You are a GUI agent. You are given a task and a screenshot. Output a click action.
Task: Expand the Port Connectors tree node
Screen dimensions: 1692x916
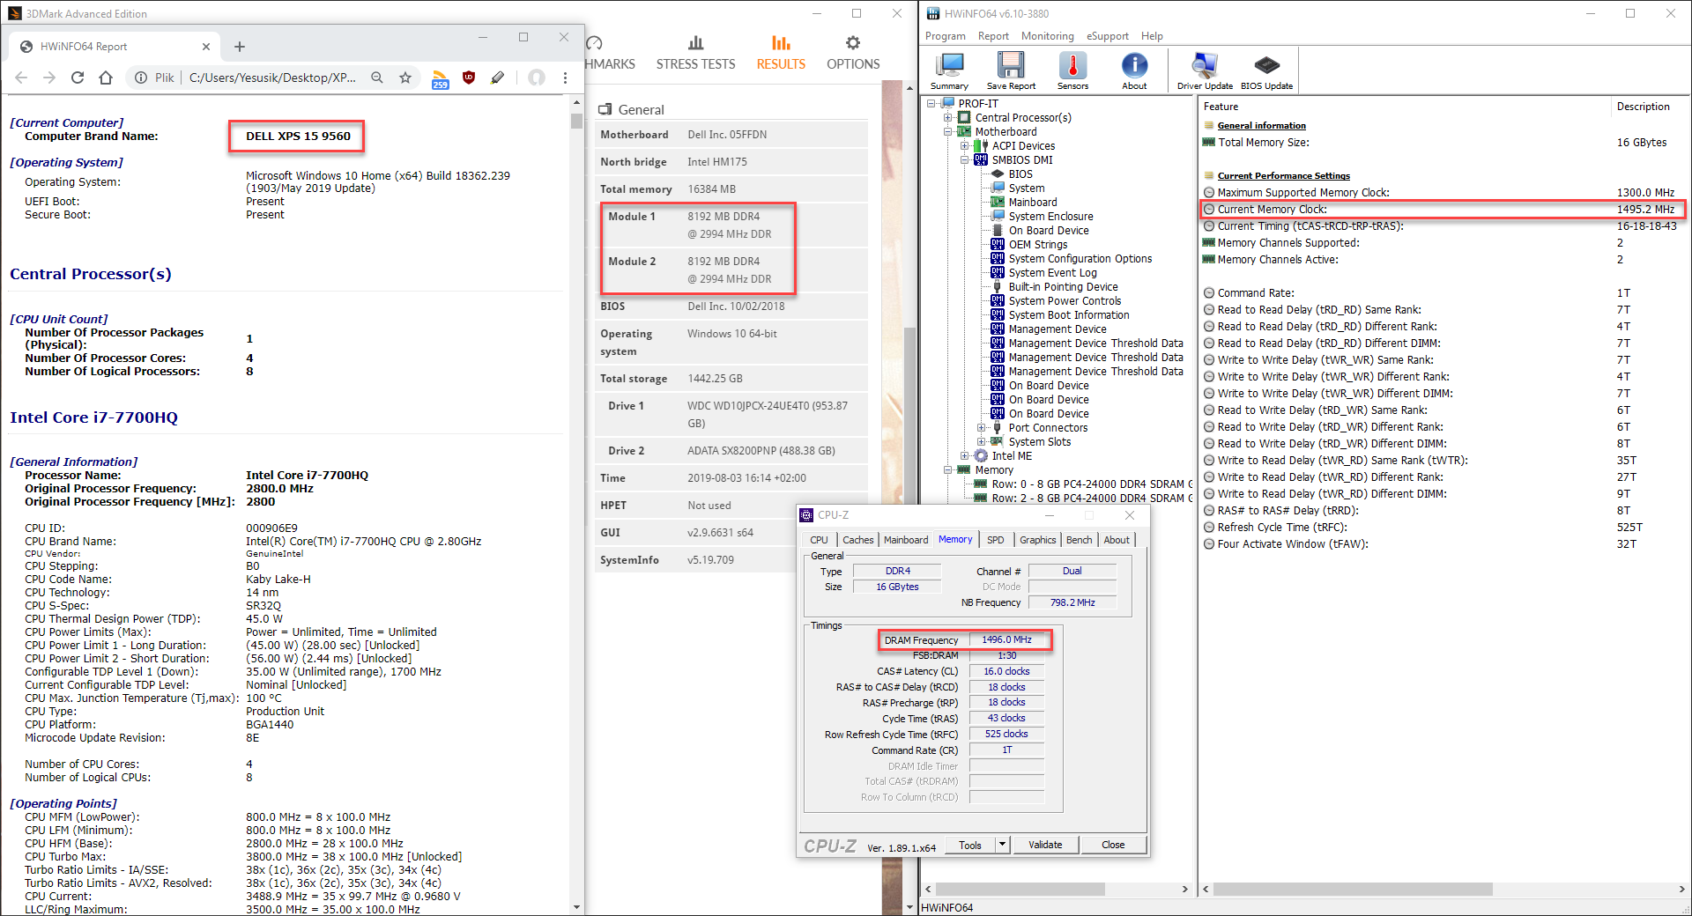point(981,428)
